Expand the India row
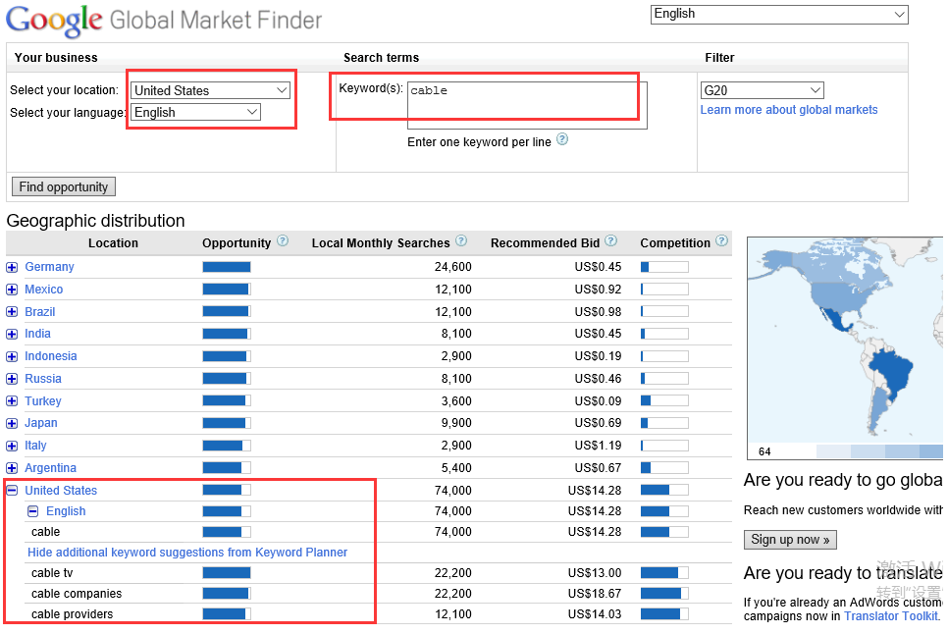 tap(12, 335)
